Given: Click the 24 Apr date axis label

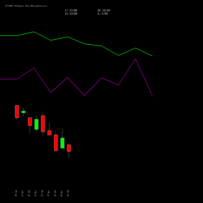Looking at the screenshot, I should (x=42, y=193).
